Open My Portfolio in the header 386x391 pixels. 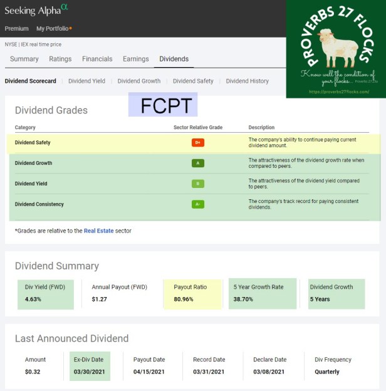click(53, 29)
